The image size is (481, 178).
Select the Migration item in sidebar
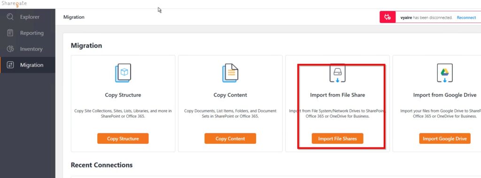pos(28,65)
